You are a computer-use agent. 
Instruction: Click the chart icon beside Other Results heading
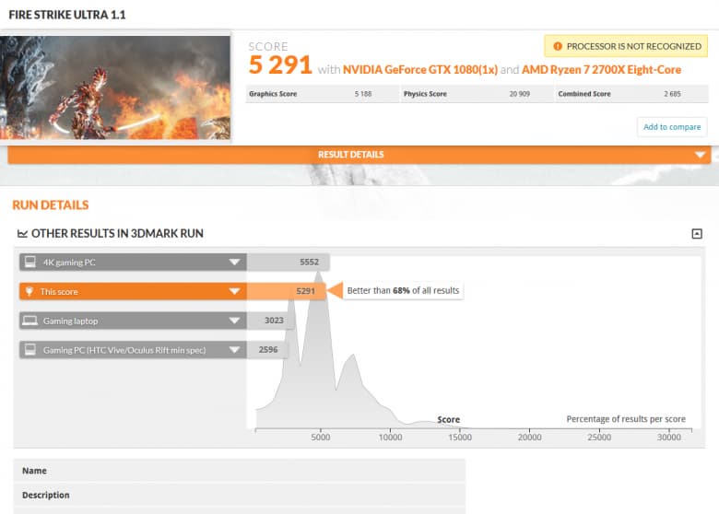(22, 234)
